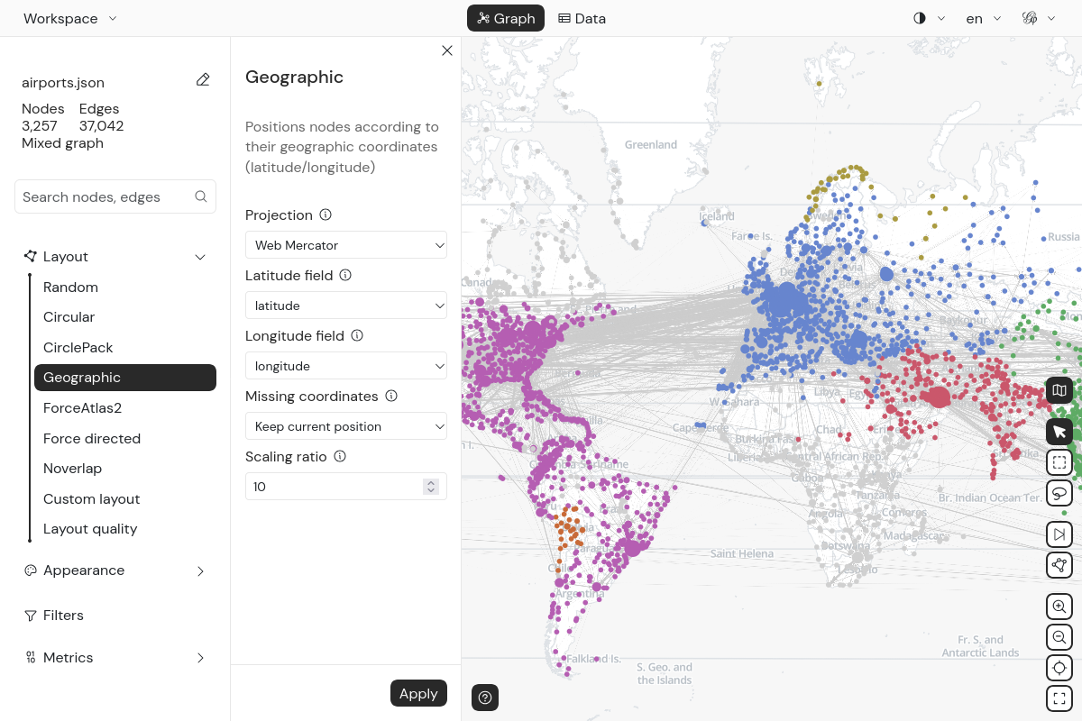
Task: Select the Circular layout
Action: (125, 317)
